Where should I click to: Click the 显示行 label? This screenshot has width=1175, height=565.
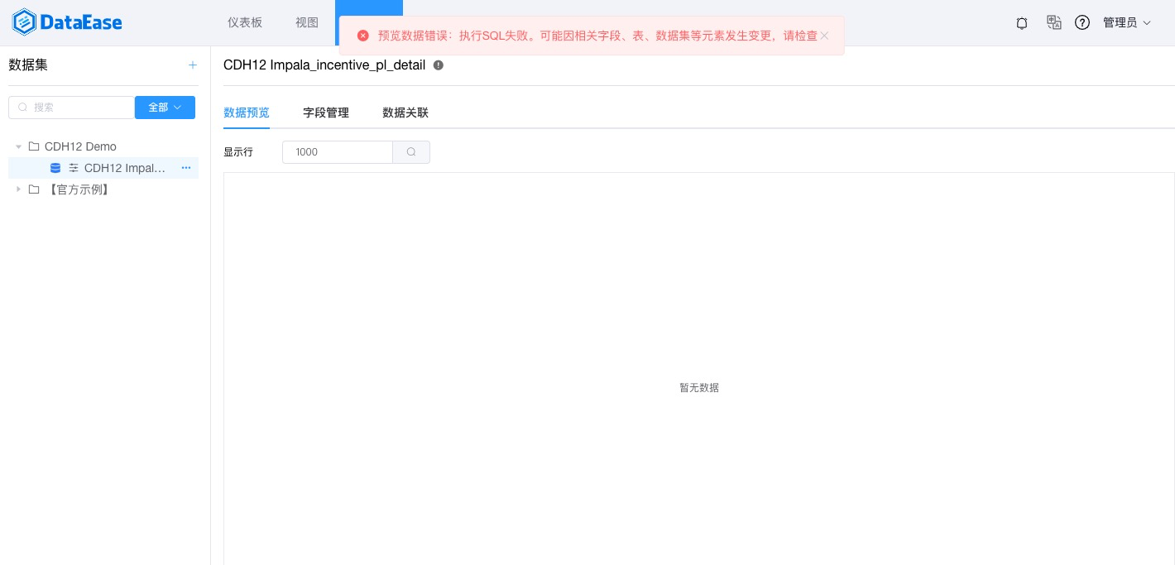pyautogui.click(x=238, y=152)
